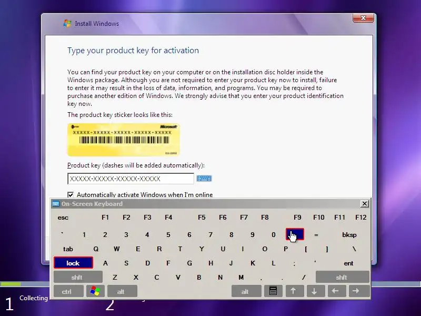Click the F12 key
The image size is (421, 316).
click(x=360, y=218)
